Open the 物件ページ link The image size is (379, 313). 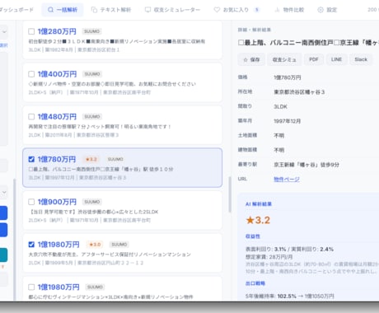point(287,180)
